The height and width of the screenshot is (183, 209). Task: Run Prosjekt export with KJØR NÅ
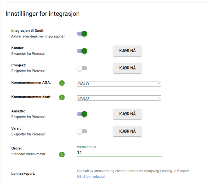tap(127, 68)
